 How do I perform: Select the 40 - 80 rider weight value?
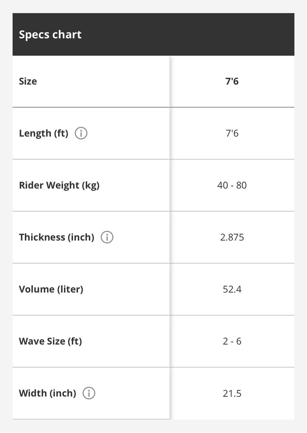pyautogui.click(x=232, y=185)
